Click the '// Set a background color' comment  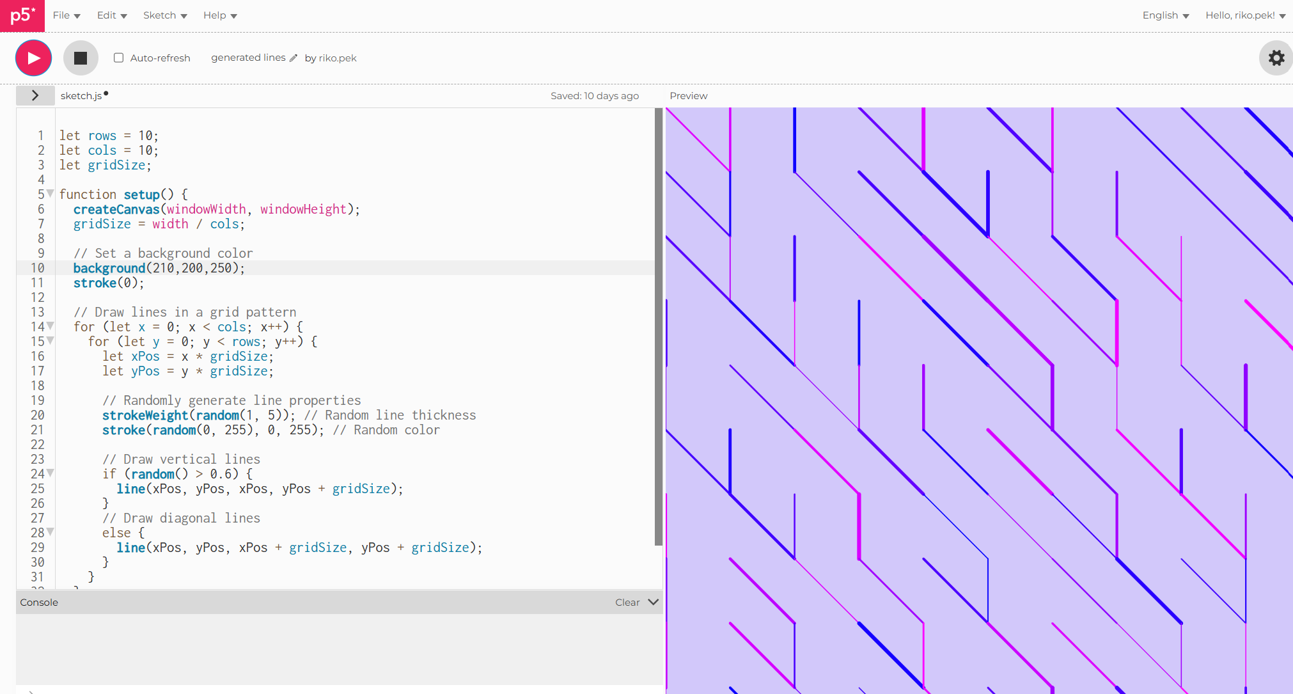(163, 253)
